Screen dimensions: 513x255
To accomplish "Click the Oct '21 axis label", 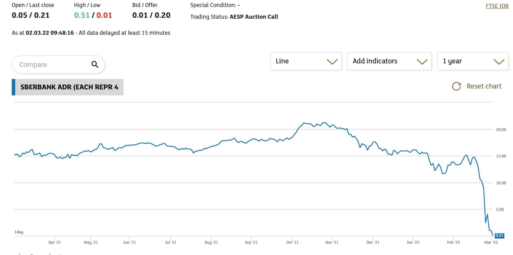I will point(292,242).
